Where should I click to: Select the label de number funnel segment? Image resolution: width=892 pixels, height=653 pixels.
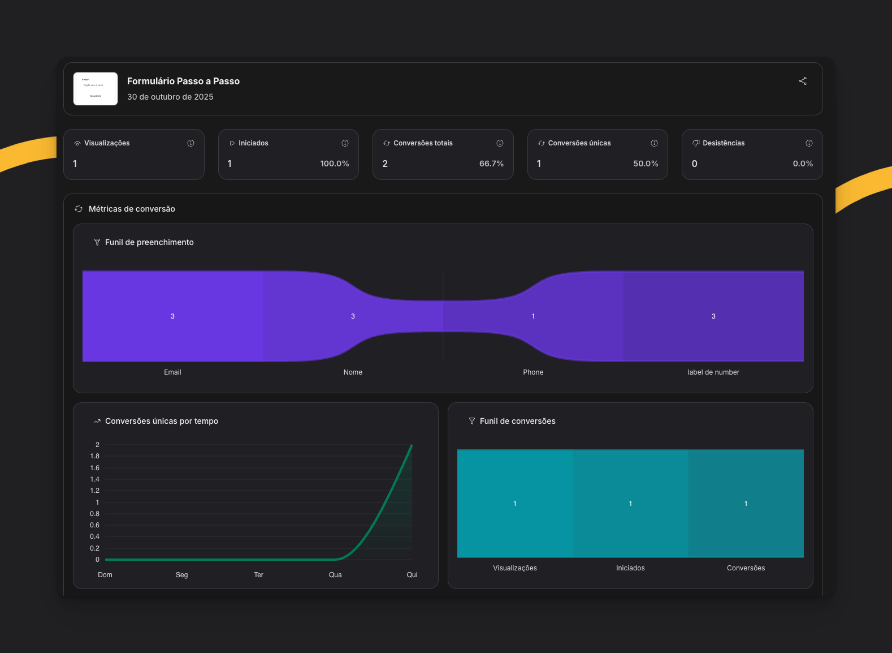point(713,316)
